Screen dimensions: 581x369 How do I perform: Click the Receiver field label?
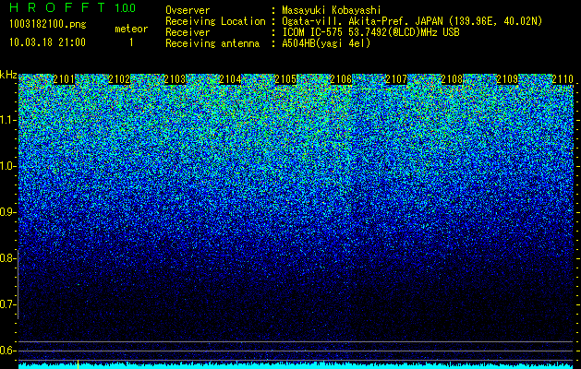(x=188, y=32)
